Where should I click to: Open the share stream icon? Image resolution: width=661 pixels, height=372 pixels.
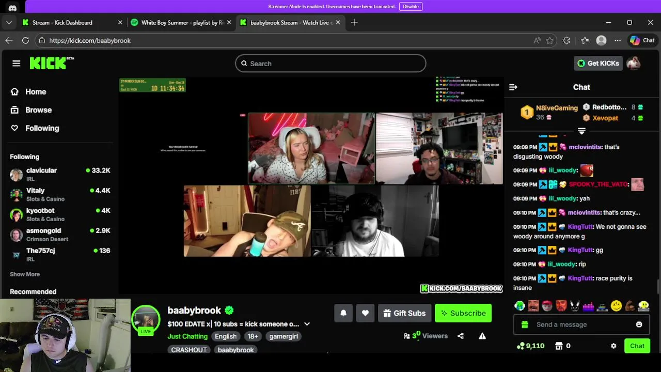click(460, 336)
